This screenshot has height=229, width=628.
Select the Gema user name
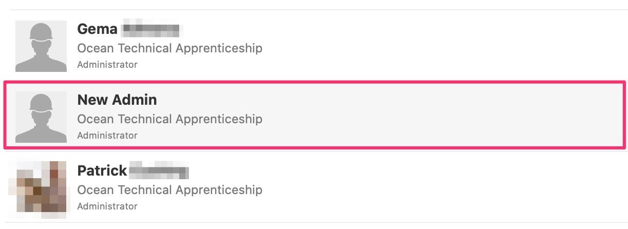pos(97,29)
